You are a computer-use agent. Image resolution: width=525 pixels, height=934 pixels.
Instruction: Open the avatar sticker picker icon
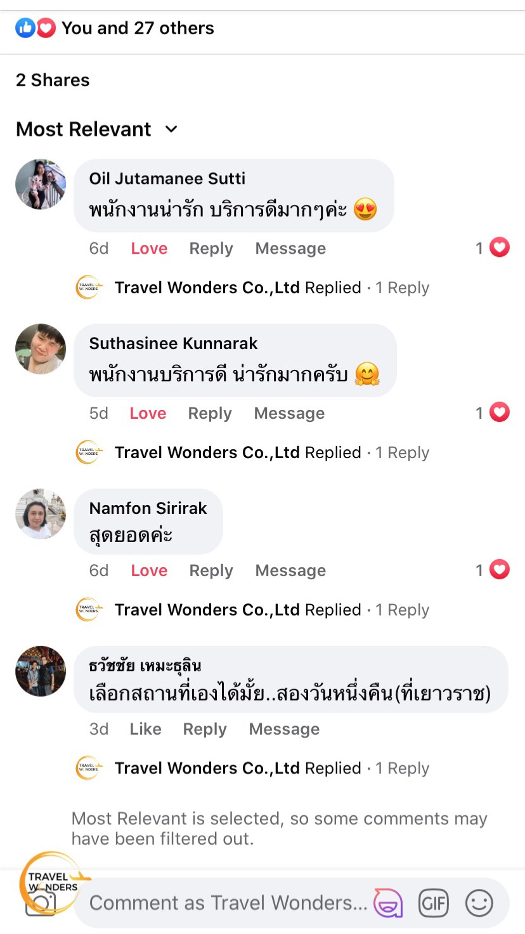(388, 902)
